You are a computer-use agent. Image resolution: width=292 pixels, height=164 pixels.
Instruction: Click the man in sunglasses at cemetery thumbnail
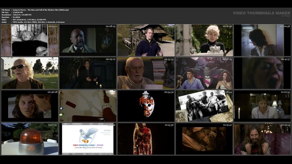(x=30, y=73)
